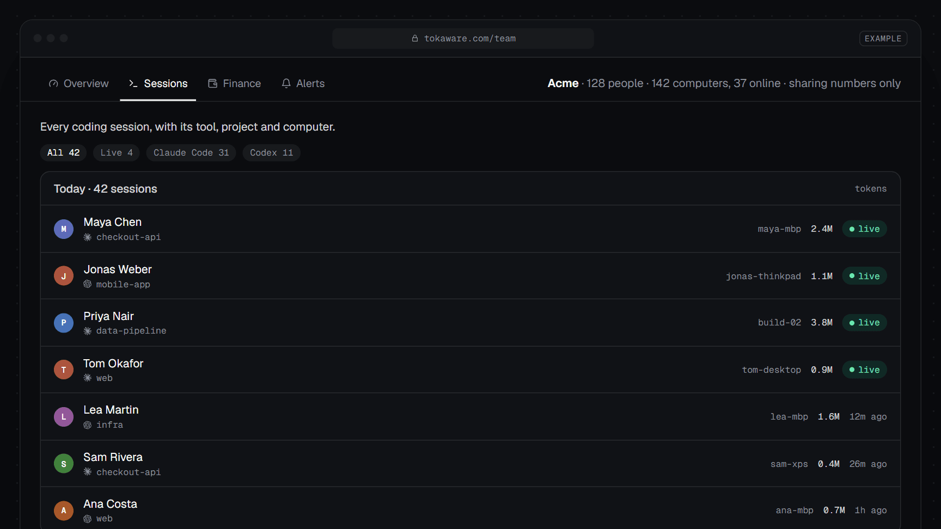
Task: Select the All 42 filter chip
Action: coord(63,153)
